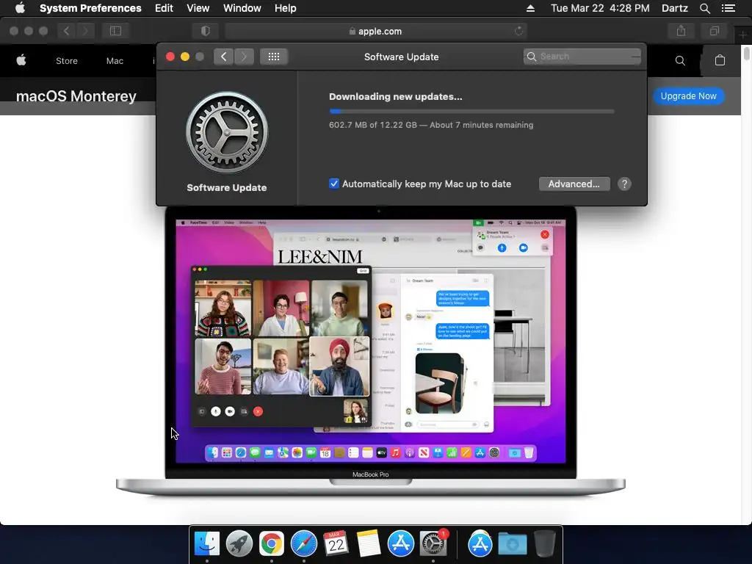The width and height of the screenshot is (752, 564).
Task: Click the Search field in Software Update
Action: coord(582,57)
